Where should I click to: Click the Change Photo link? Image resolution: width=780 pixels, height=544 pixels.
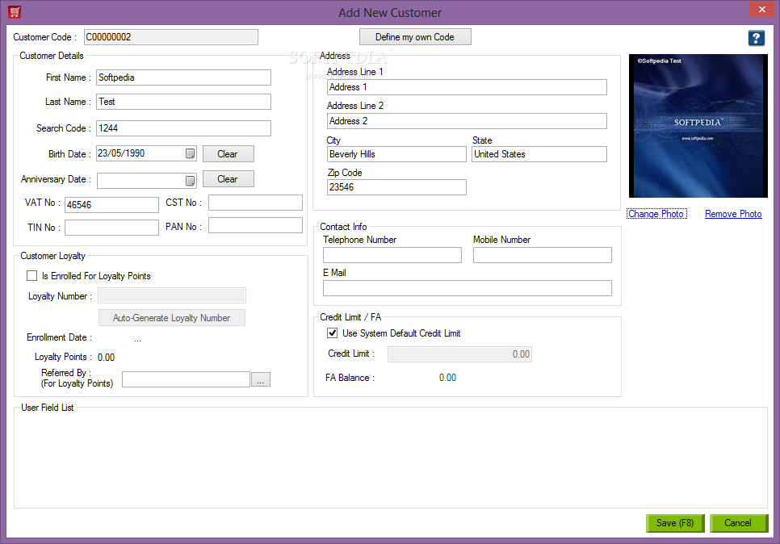click(x=656, y=214)
